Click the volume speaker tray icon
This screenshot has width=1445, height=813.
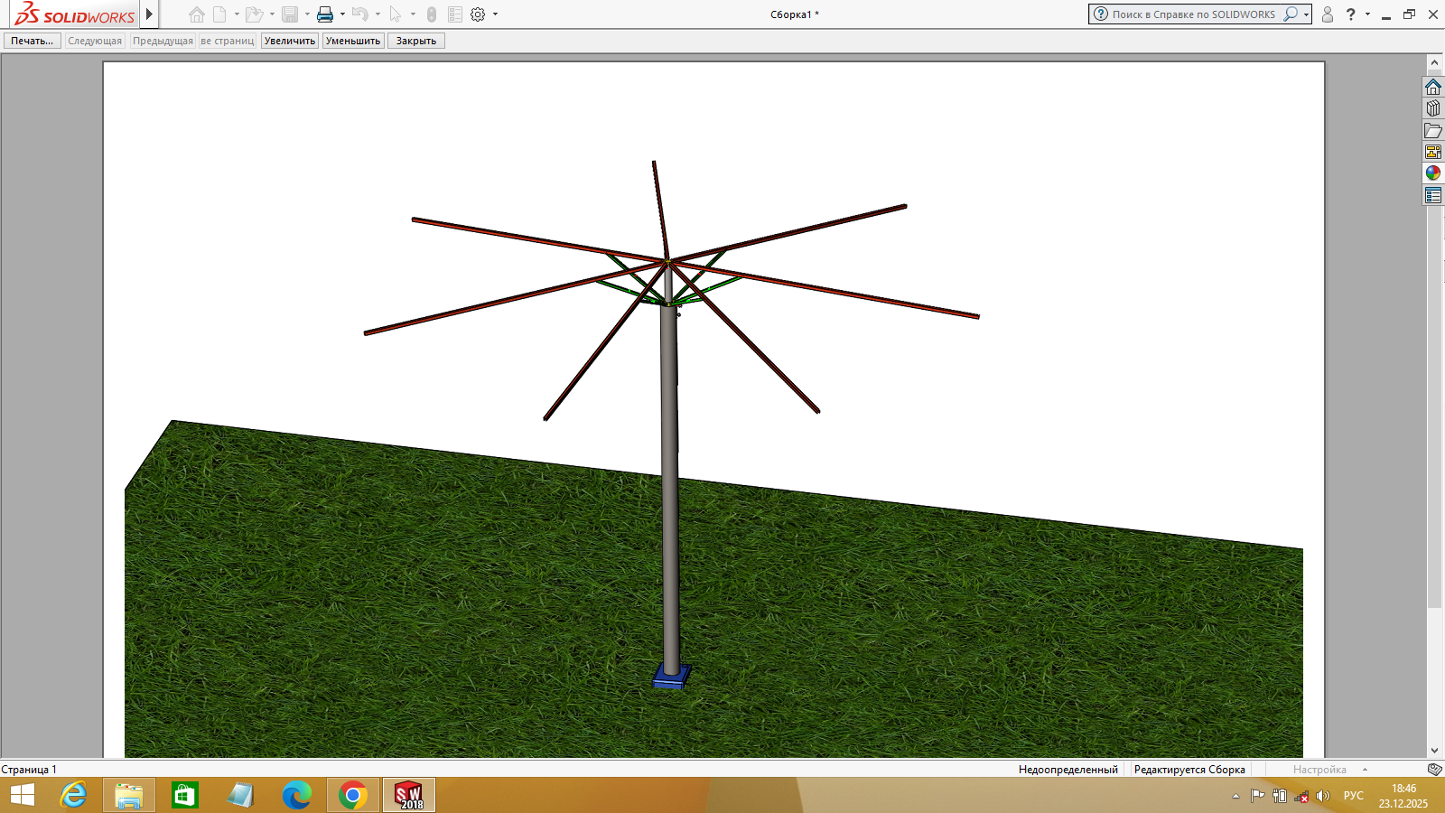tap(1323, 796)
